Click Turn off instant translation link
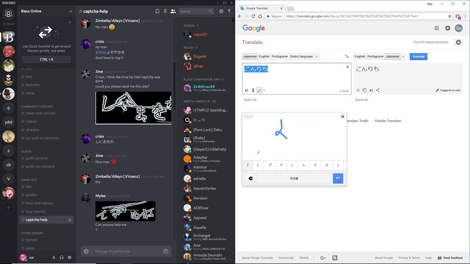Image resolution: width=470 pixels, height=264 pixels. click(431, 42)
